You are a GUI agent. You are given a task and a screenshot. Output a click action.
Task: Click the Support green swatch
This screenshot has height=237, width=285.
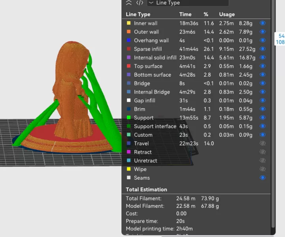coord(129,117)
